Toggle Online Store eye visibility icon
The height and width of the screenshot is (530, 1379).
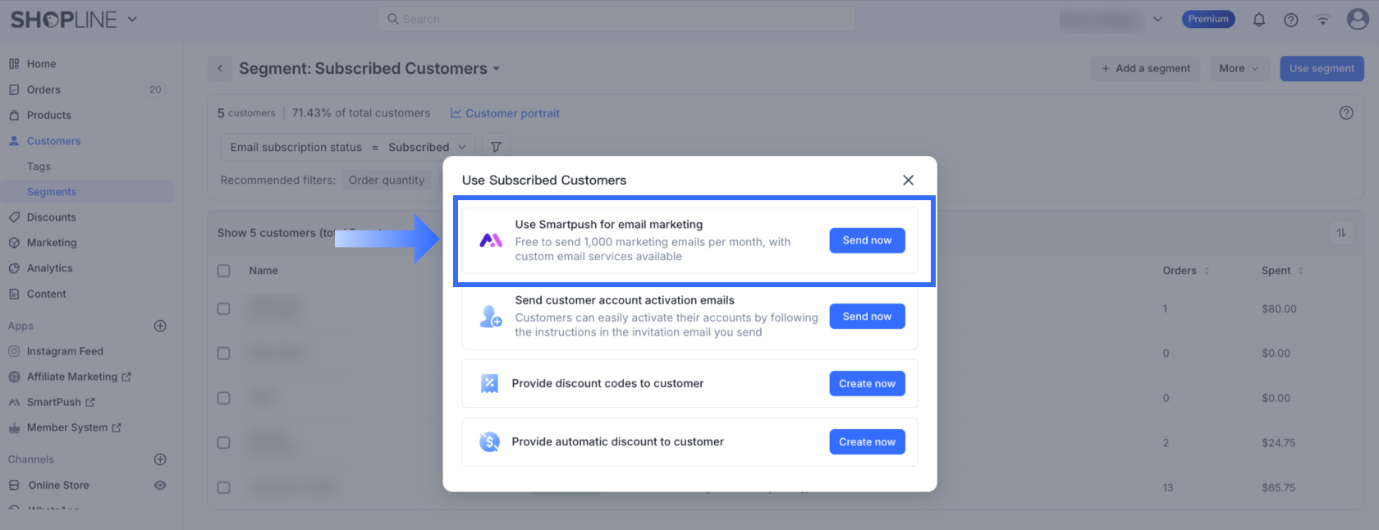160,485
